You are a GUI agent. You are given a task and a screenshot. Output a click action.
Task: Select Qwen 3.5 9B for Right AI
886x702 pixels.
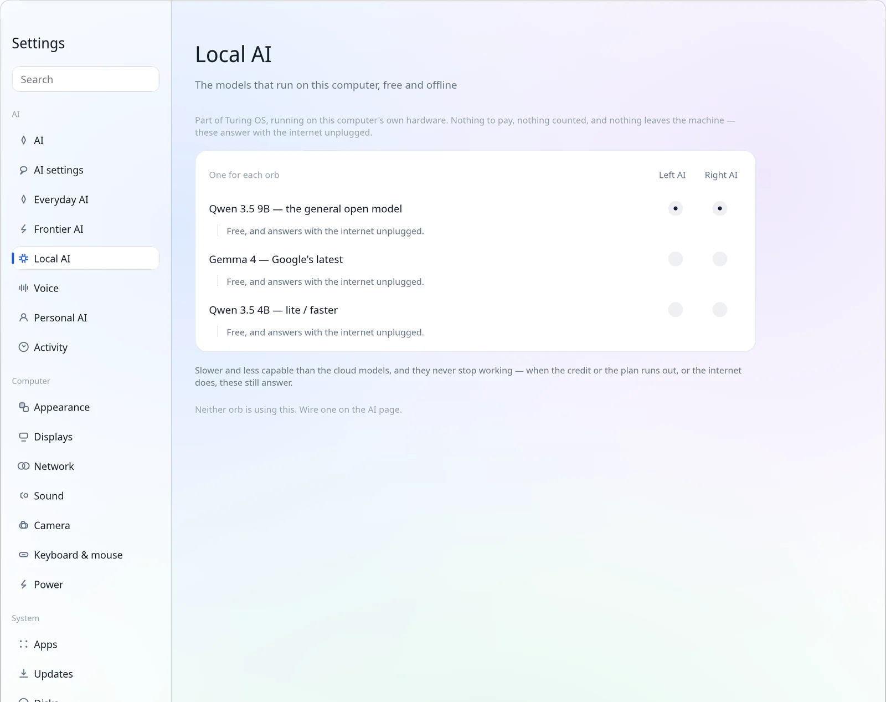[x=719, y=208]
